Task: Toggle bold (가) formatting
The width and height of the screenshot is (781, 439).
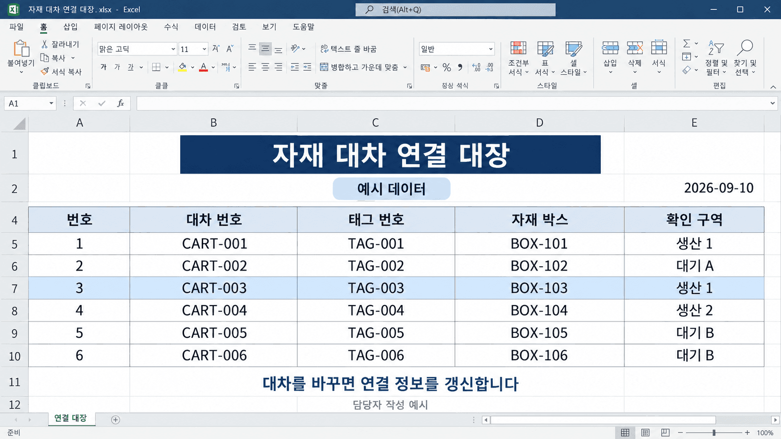Action: pos(103,67)
